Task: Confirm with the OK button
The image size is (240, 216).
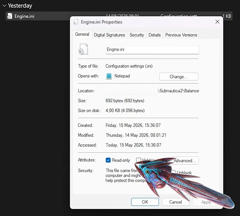Action: [x=145, y=202]
